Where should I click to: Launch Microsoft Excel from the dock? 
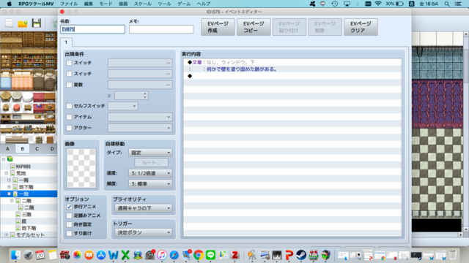coord(125,255)
